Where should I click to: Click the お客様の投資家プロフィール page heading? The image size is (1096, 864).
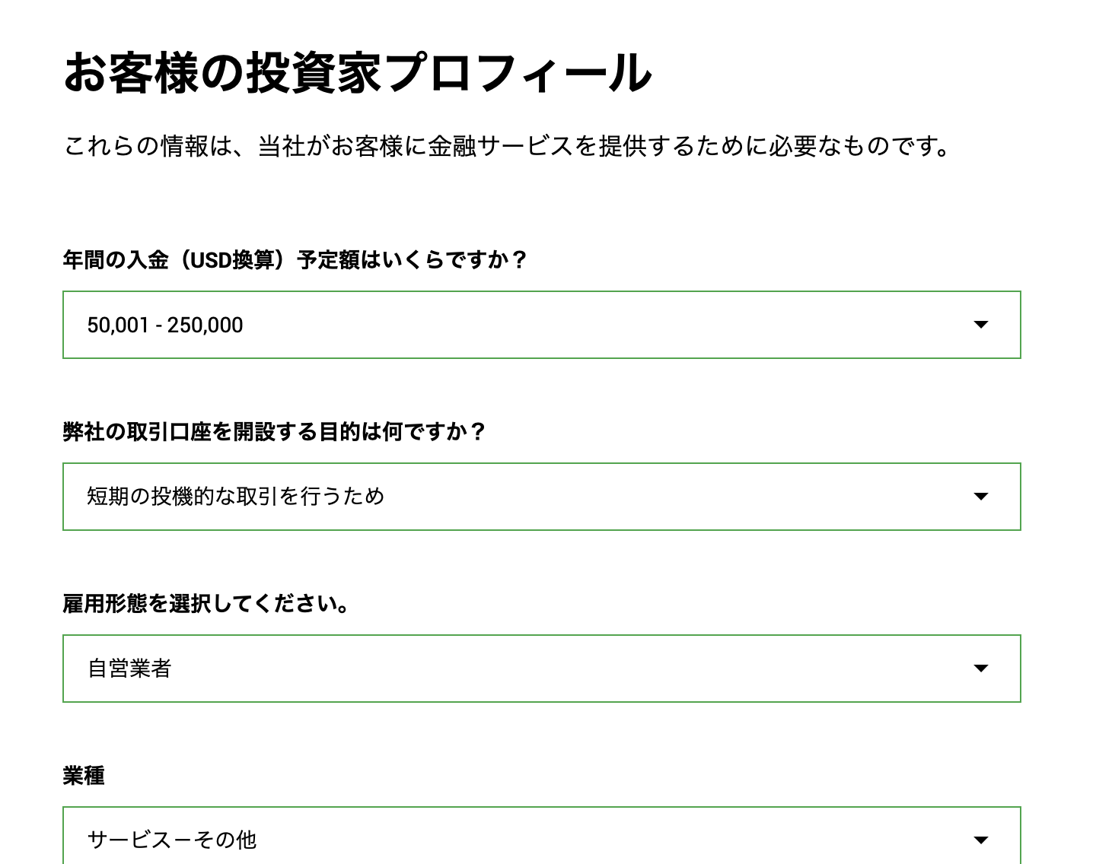coord(356,74)
